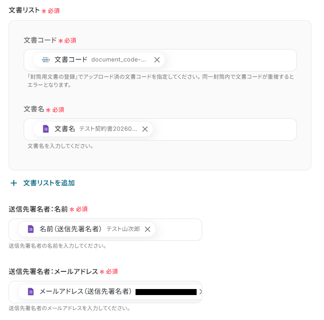
Task: Remove the 名前(送信先署名者) テスト山次郎 chip
Action: tap(148, 229)
